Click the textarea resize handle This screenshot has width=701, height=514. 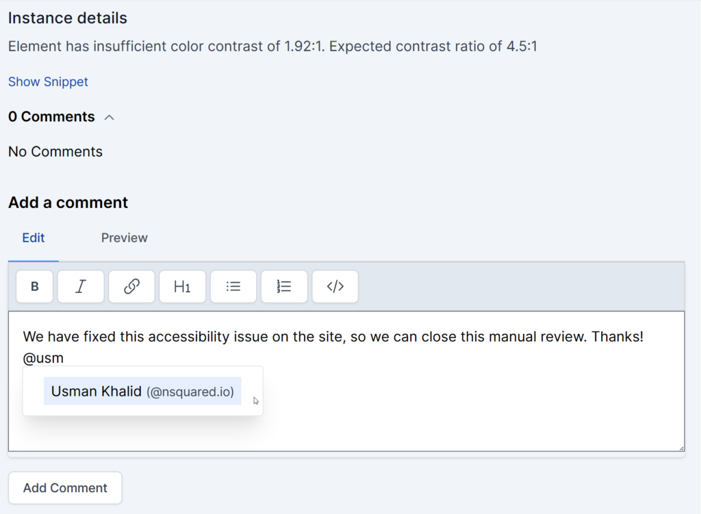point(681,448)
